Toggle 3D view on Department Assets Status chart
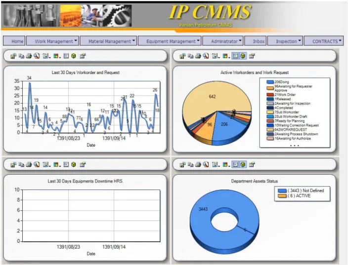The width and height of the screenshot is (348, 265). click(x=243, y=165)
